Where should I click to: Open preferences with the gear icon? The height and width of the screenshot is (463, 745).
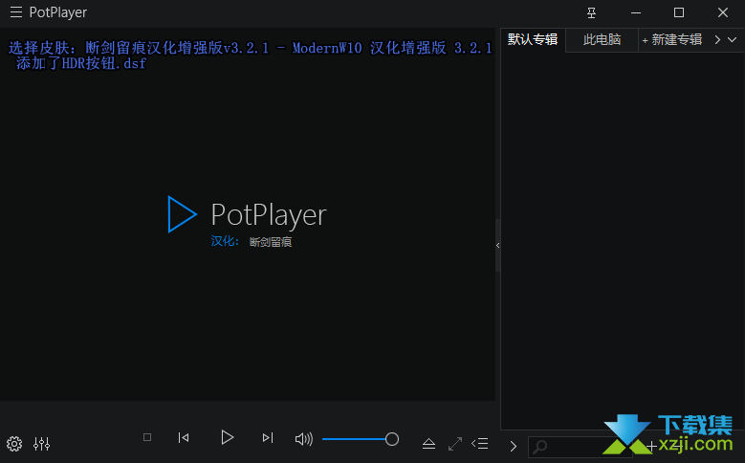14,444
